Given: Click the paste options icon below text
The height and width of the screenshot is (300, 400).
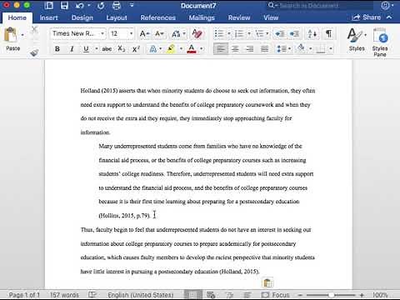Looking at the screenshot, I should [267, 283].
